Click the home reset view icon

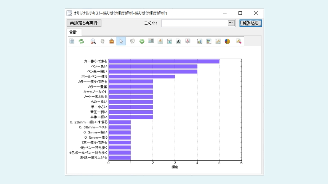(112, 41)
